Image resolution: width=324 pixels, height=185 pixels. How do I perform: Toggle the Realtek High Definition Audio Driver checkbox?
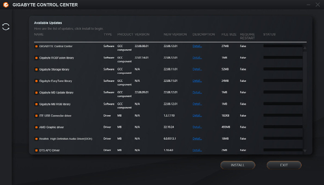coord(36,139)
